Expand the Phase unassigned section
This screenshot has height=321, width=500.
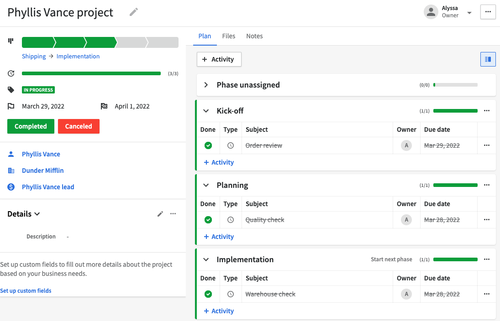[x=205, y=84]
